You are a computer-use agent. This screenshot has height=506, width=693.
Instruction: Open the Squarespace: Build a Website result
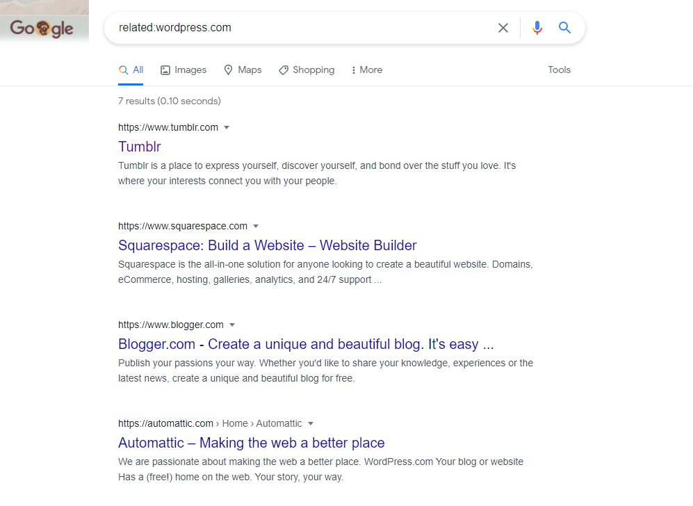click(267, 245)
